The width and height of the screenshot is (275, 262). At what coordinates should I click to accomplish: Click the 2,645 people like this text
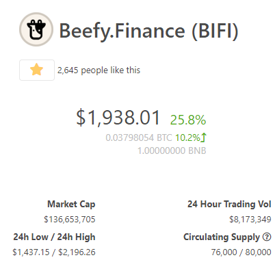point(99,70)
